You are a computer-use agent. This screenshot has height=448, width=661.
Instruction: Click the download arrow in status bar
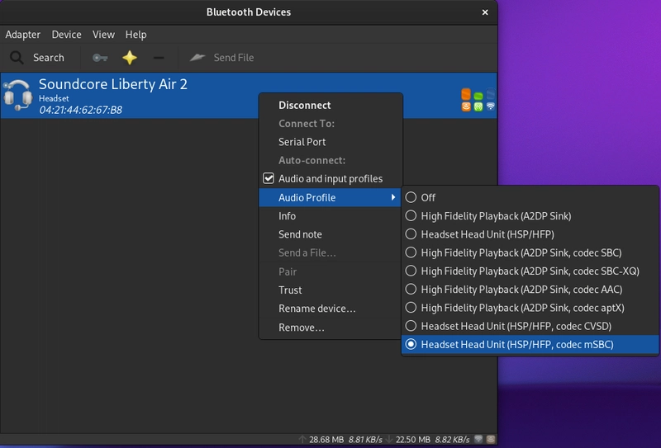[388, 440]
